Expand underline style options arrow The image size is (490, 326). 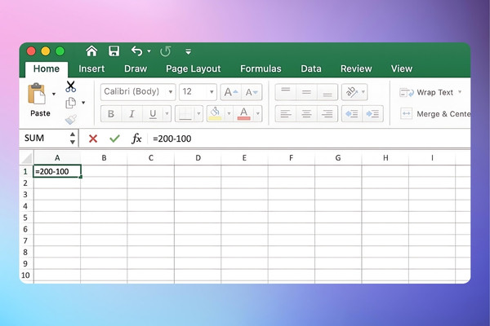pyautogui.click(x=167, y=114)
